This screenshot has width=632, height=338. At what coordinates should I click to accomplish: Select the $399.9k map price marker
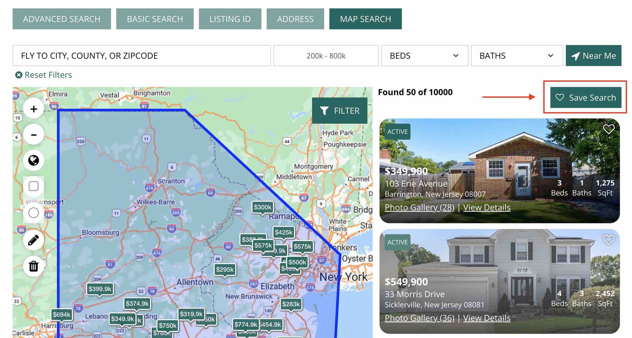100,289
